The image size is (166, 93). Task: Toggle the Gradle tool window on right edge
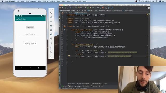149,15
